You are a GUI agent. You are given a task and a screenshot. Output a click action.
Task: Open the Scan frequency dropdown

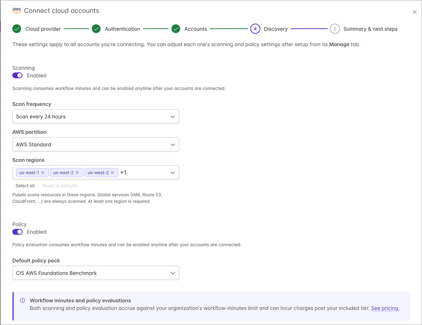(96, 117)
